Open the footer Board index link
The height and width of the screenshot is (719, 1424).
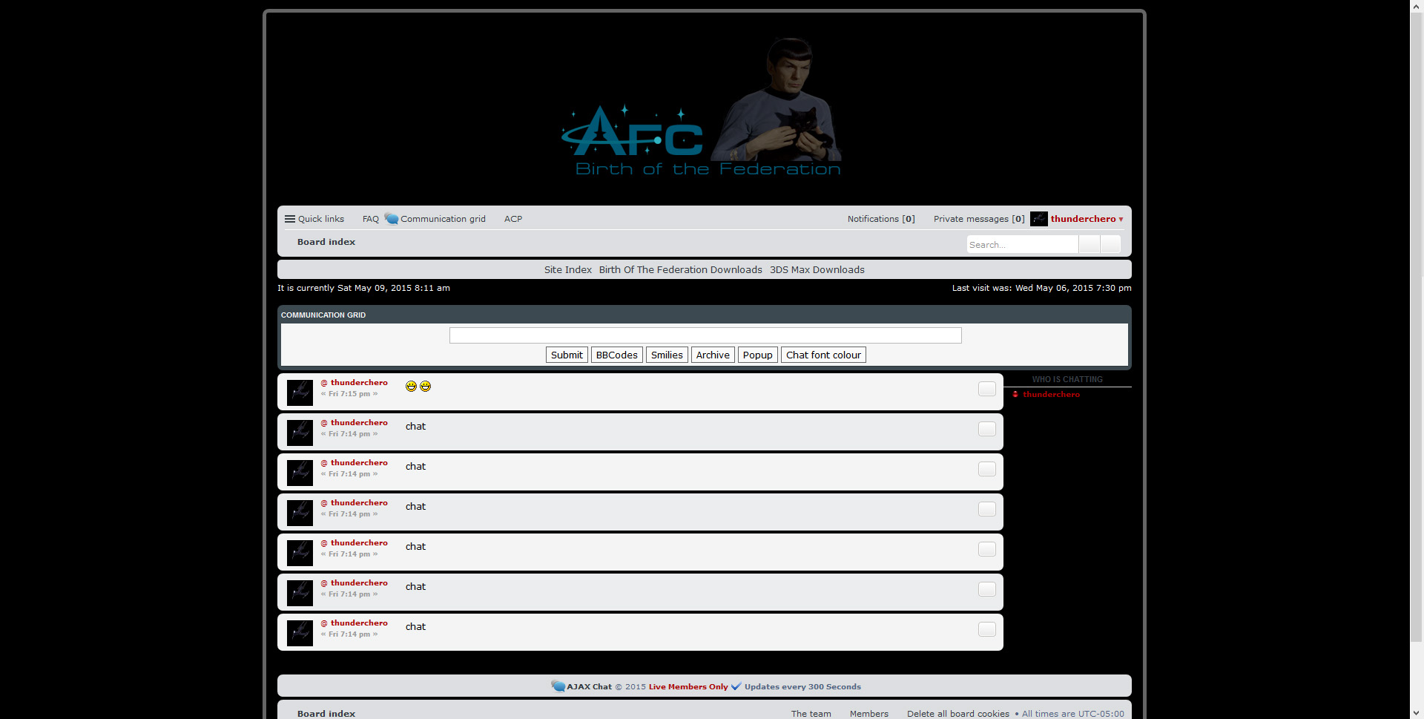tap(326, 714)
